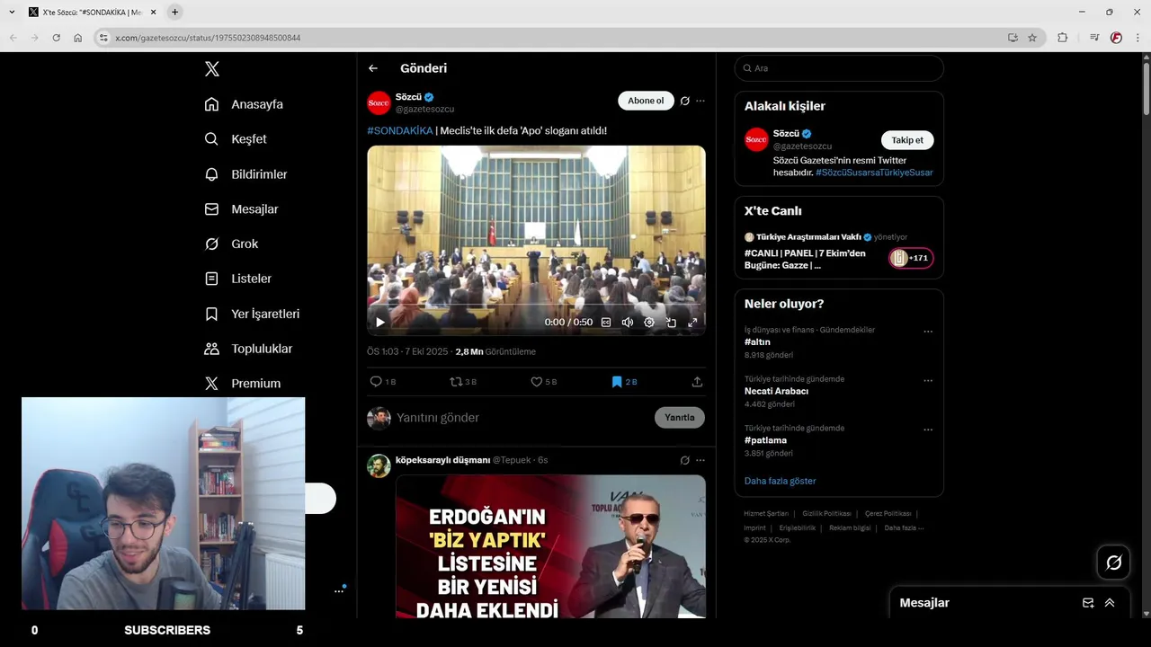Bookmark page with star icon
Viewport: 1151px width, 647px height.
(1032, 38)
